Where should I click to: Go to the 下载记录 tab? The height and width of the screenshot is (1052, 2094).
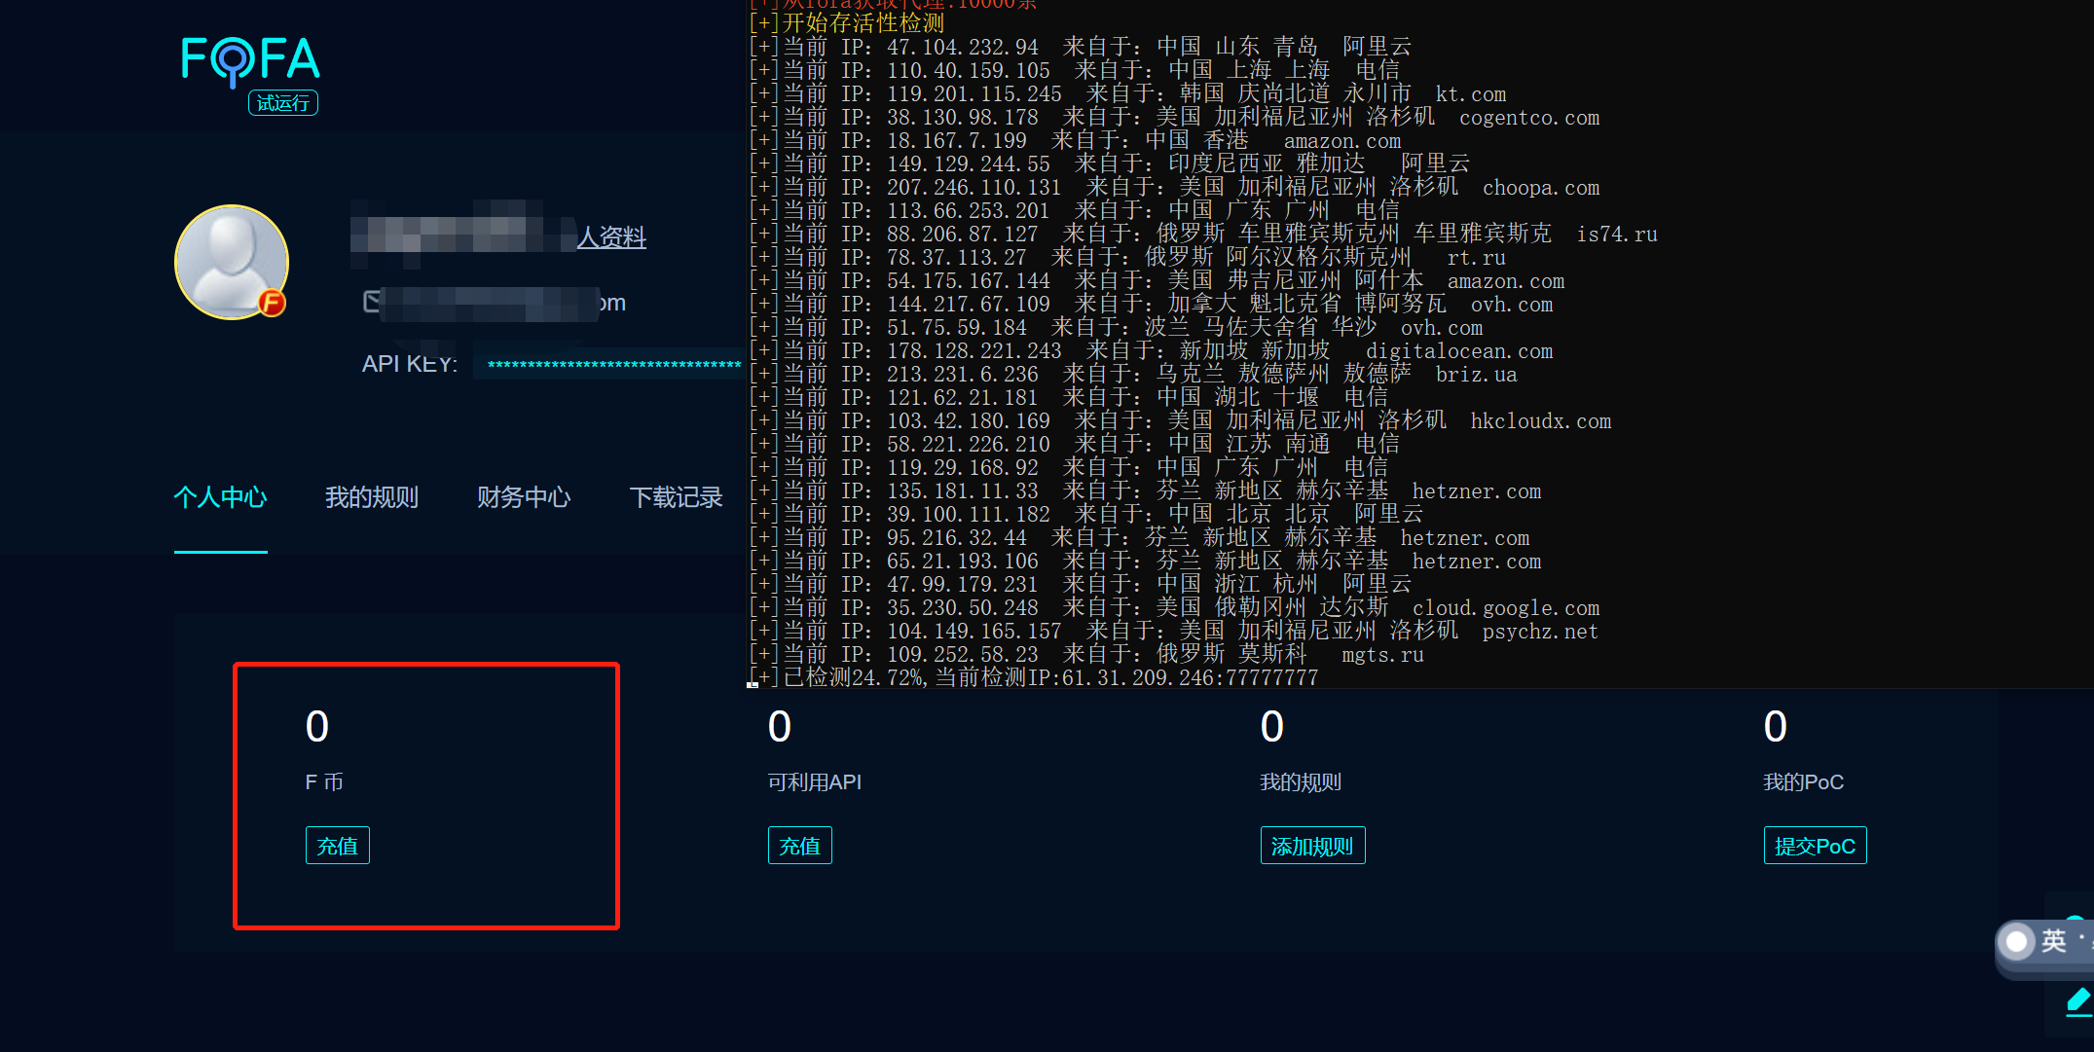click(x=676, y=498)
